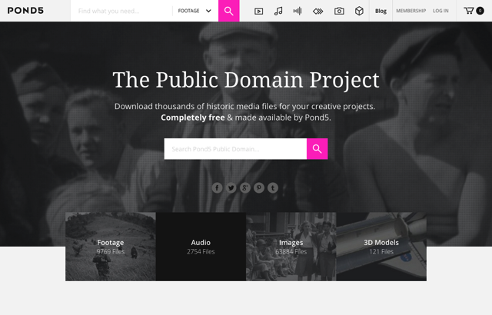Open the photos camera icon
This screenshot has width=492, height=315.
[x=339, y=12]
